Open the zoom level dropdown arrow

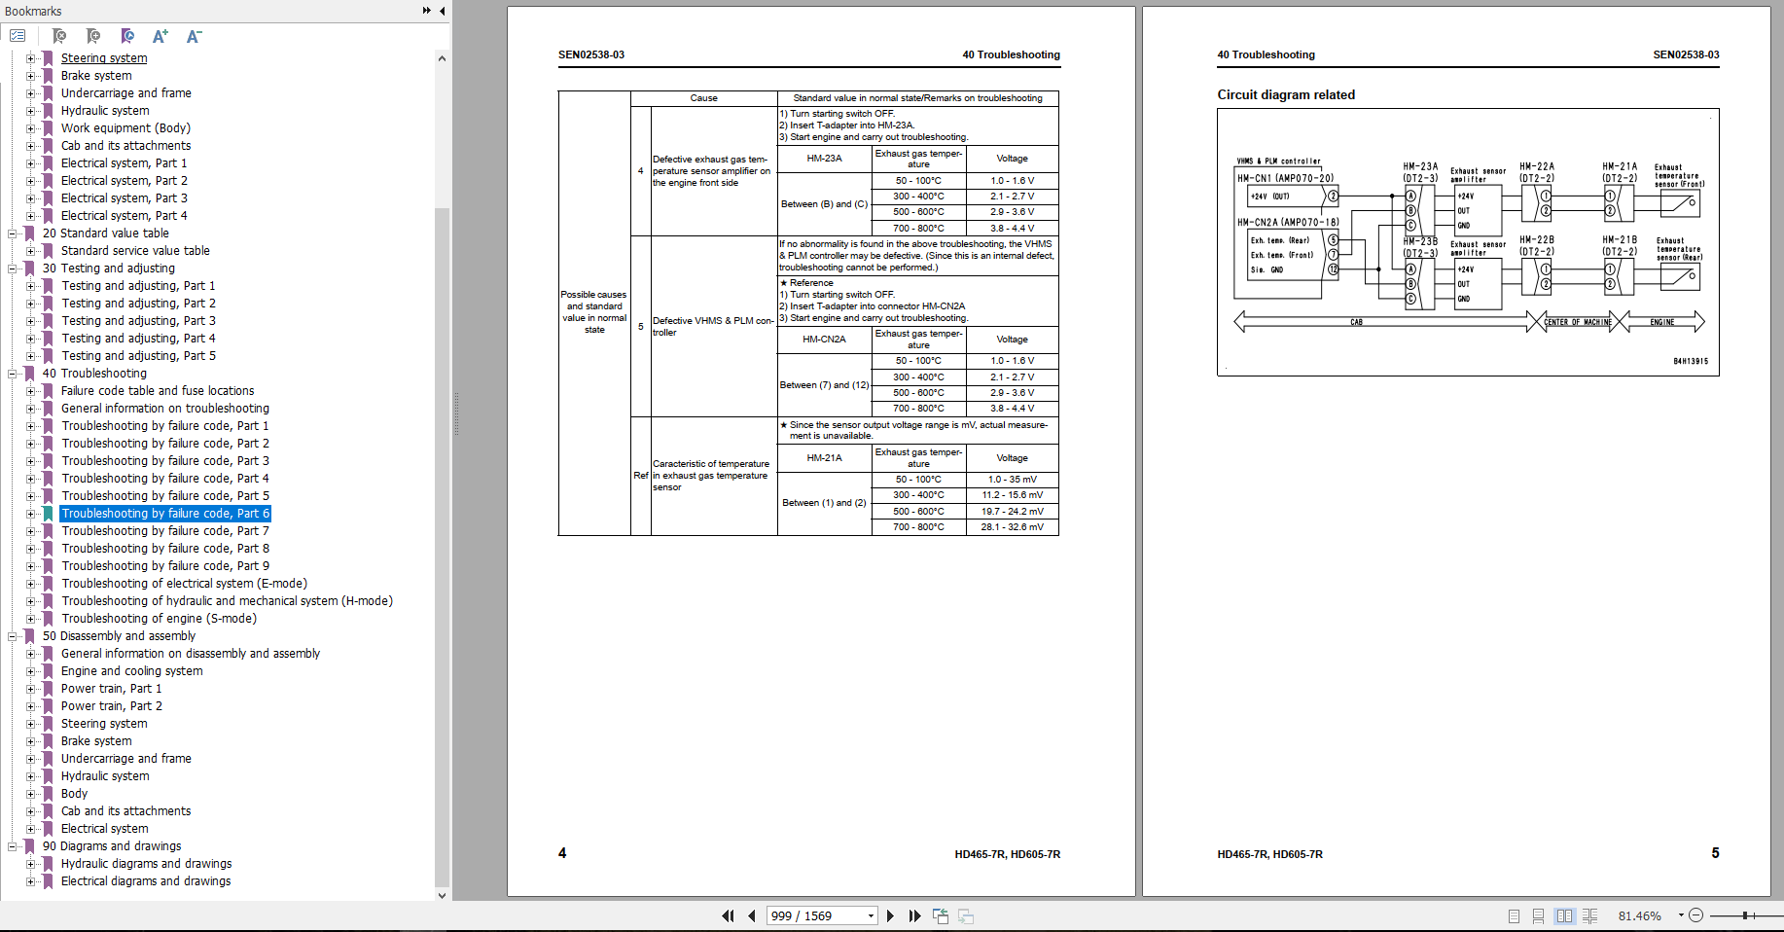pos(1680,915)
